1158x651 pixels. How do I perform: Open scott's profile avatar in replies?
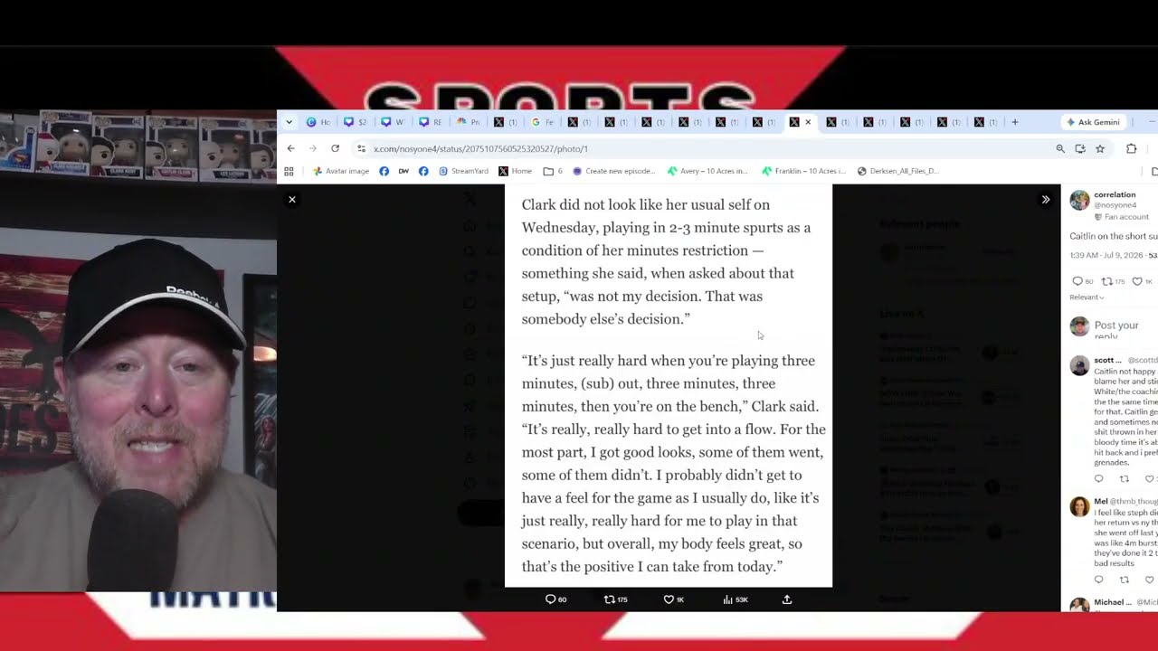pyautogui.click(x=1079, y=365)
